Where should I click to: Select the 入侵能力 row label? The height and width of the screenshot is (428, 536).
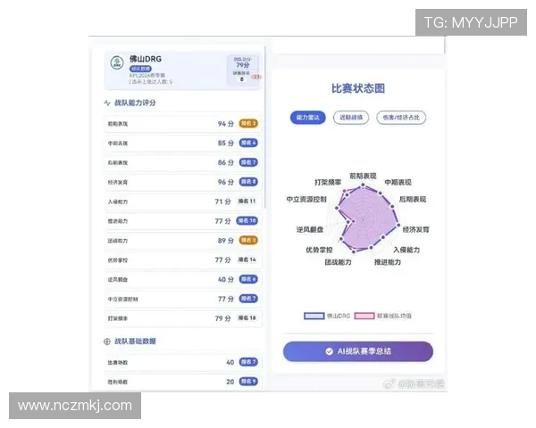pyautogui.click(x=118, y=202)
